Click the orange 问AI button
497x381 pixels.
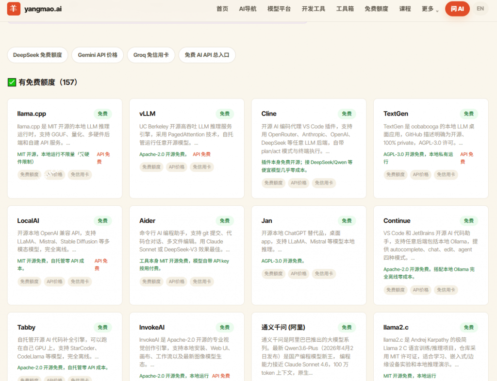[457, 9]
